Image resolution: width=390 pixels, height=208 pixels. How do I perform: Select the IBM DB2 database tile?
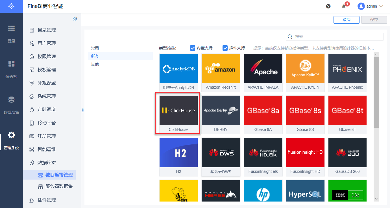[347, 191]
